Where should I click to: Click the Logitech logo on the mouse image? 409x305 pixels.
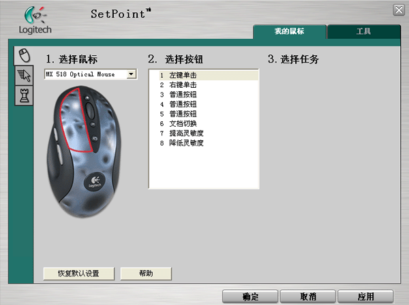[x=95, y=181]
